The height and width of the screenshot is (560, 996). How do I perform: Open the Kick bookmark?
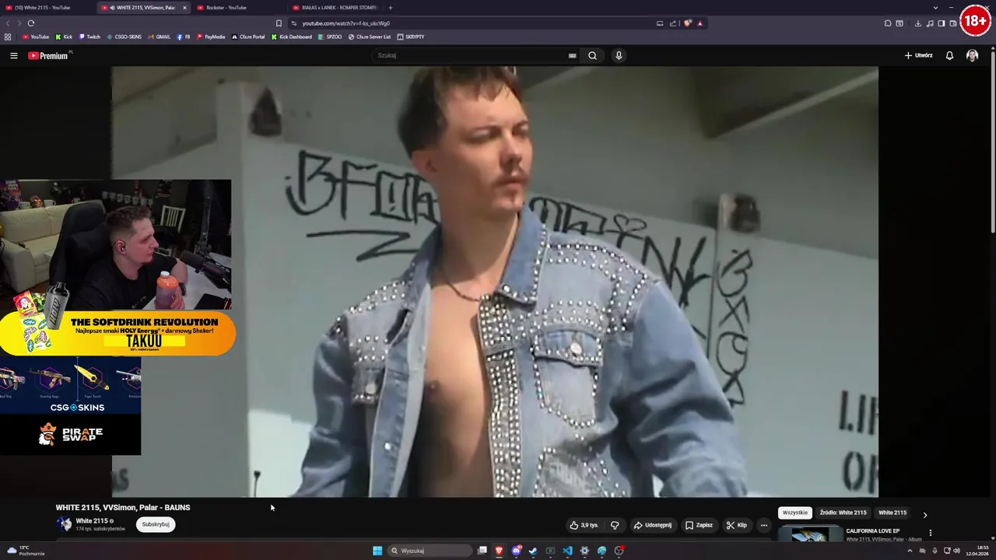click(64, 37)
